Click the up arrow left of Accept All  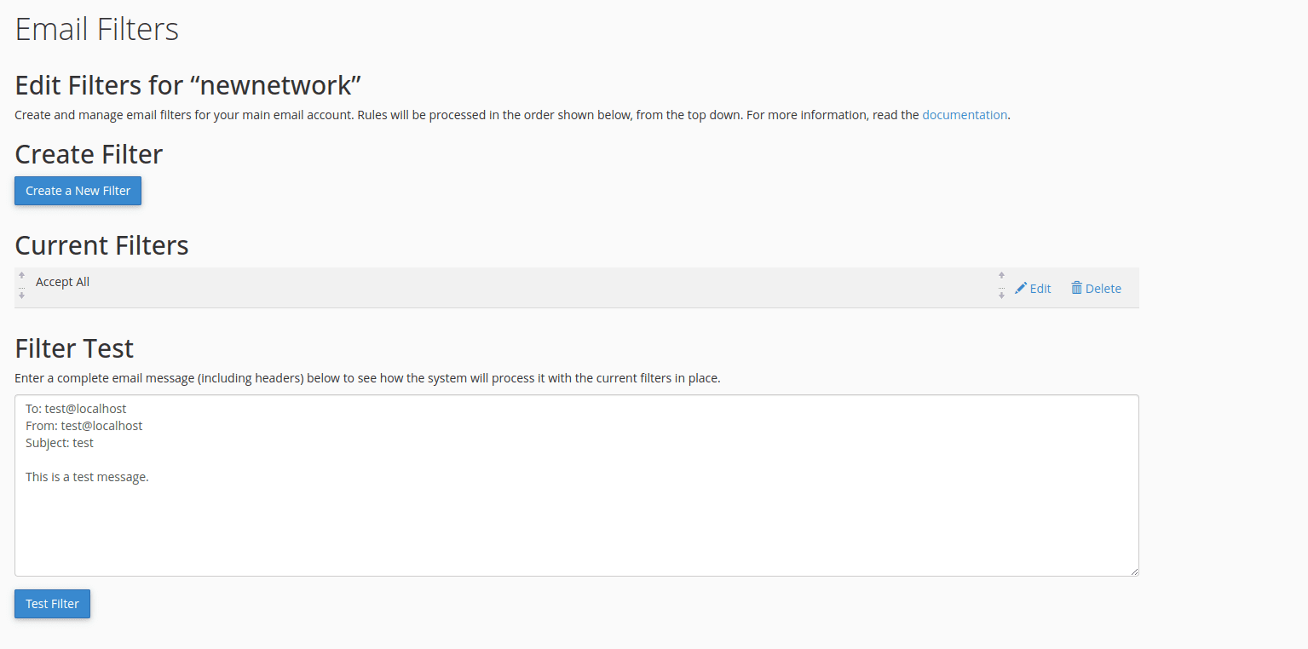pyautogui.click(x=21, y=276)
